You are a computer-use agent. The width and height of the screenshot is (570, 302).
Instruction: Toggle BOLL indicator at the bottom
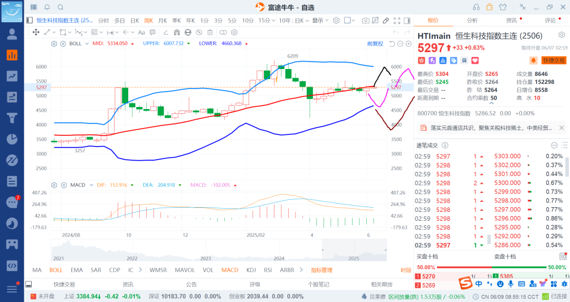56,270
